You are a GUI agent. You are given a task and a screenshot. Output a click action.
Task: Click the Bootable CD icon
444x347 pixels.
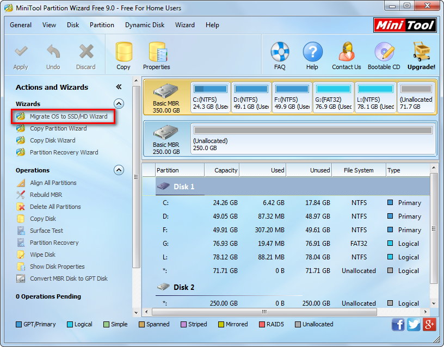click(x=384, y=52)
